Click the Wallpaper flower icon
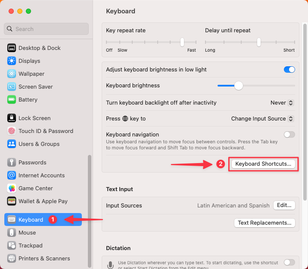Viewport: 308px width, 269px height. [x=12, y=74]
